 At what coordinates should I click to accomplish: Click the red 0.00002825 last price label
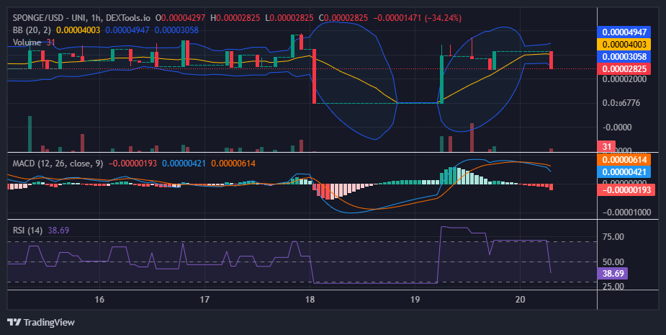coord(624,69)
